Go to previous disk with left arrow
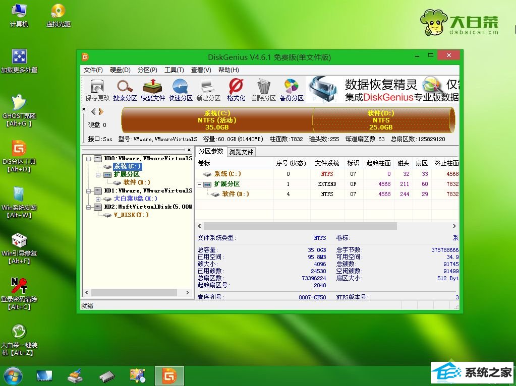This screenshot has height=386, width=516. coord(93,112)
